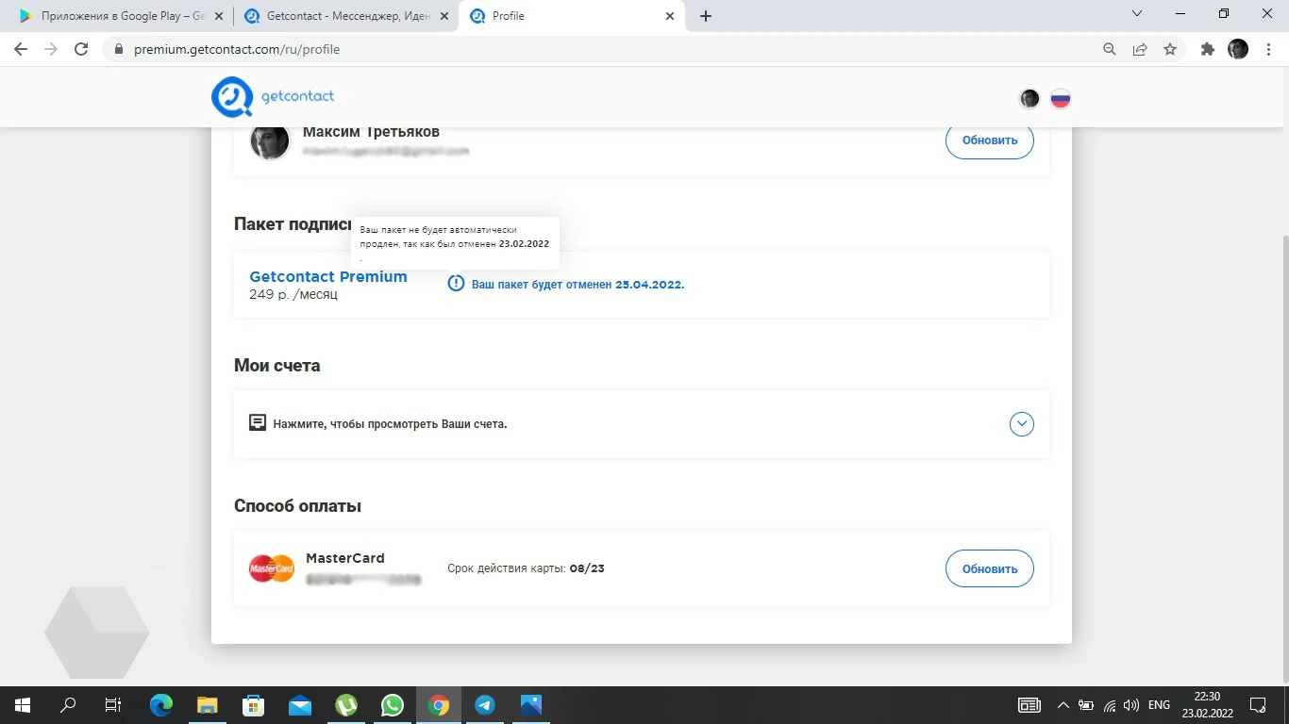Open Windows search from taskbar
Image resolution: width=1289 pixels, height=724 pixels.
point(68,705)
